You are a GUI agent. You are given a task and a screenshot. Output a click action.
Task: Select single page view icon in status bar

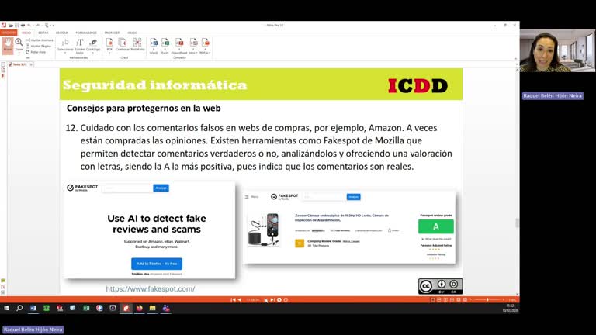tap(432, 299)
